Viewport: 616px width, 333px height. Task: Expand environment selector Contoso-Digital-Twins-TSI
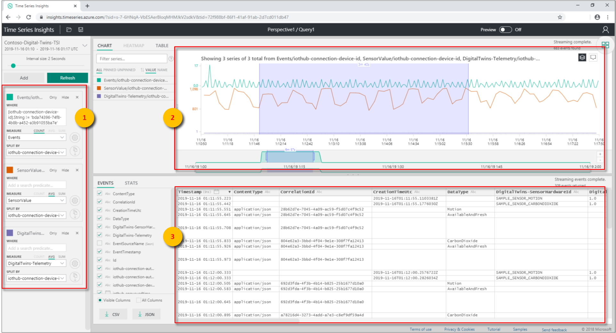pyautogui.click(x=85, y=46)
